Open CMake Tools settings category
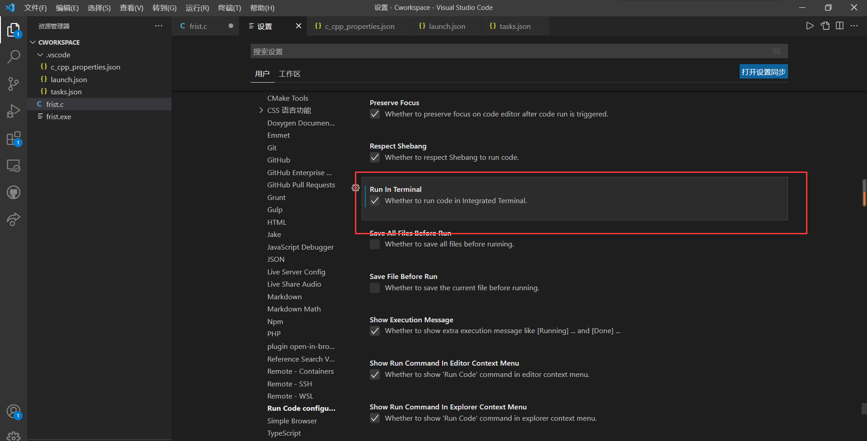Image resolution: width=867 pixels, height=441 pixels. click(x=288, y=98)
